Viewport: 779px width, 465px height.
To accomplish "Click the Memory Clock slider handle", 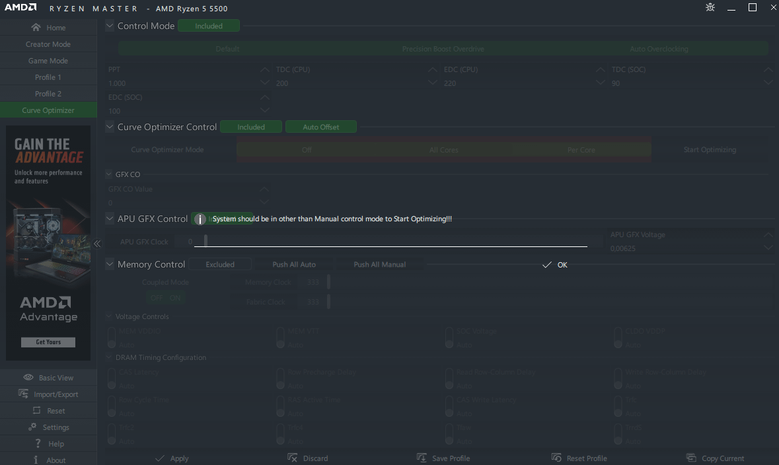I will click(x=328, y=281).
